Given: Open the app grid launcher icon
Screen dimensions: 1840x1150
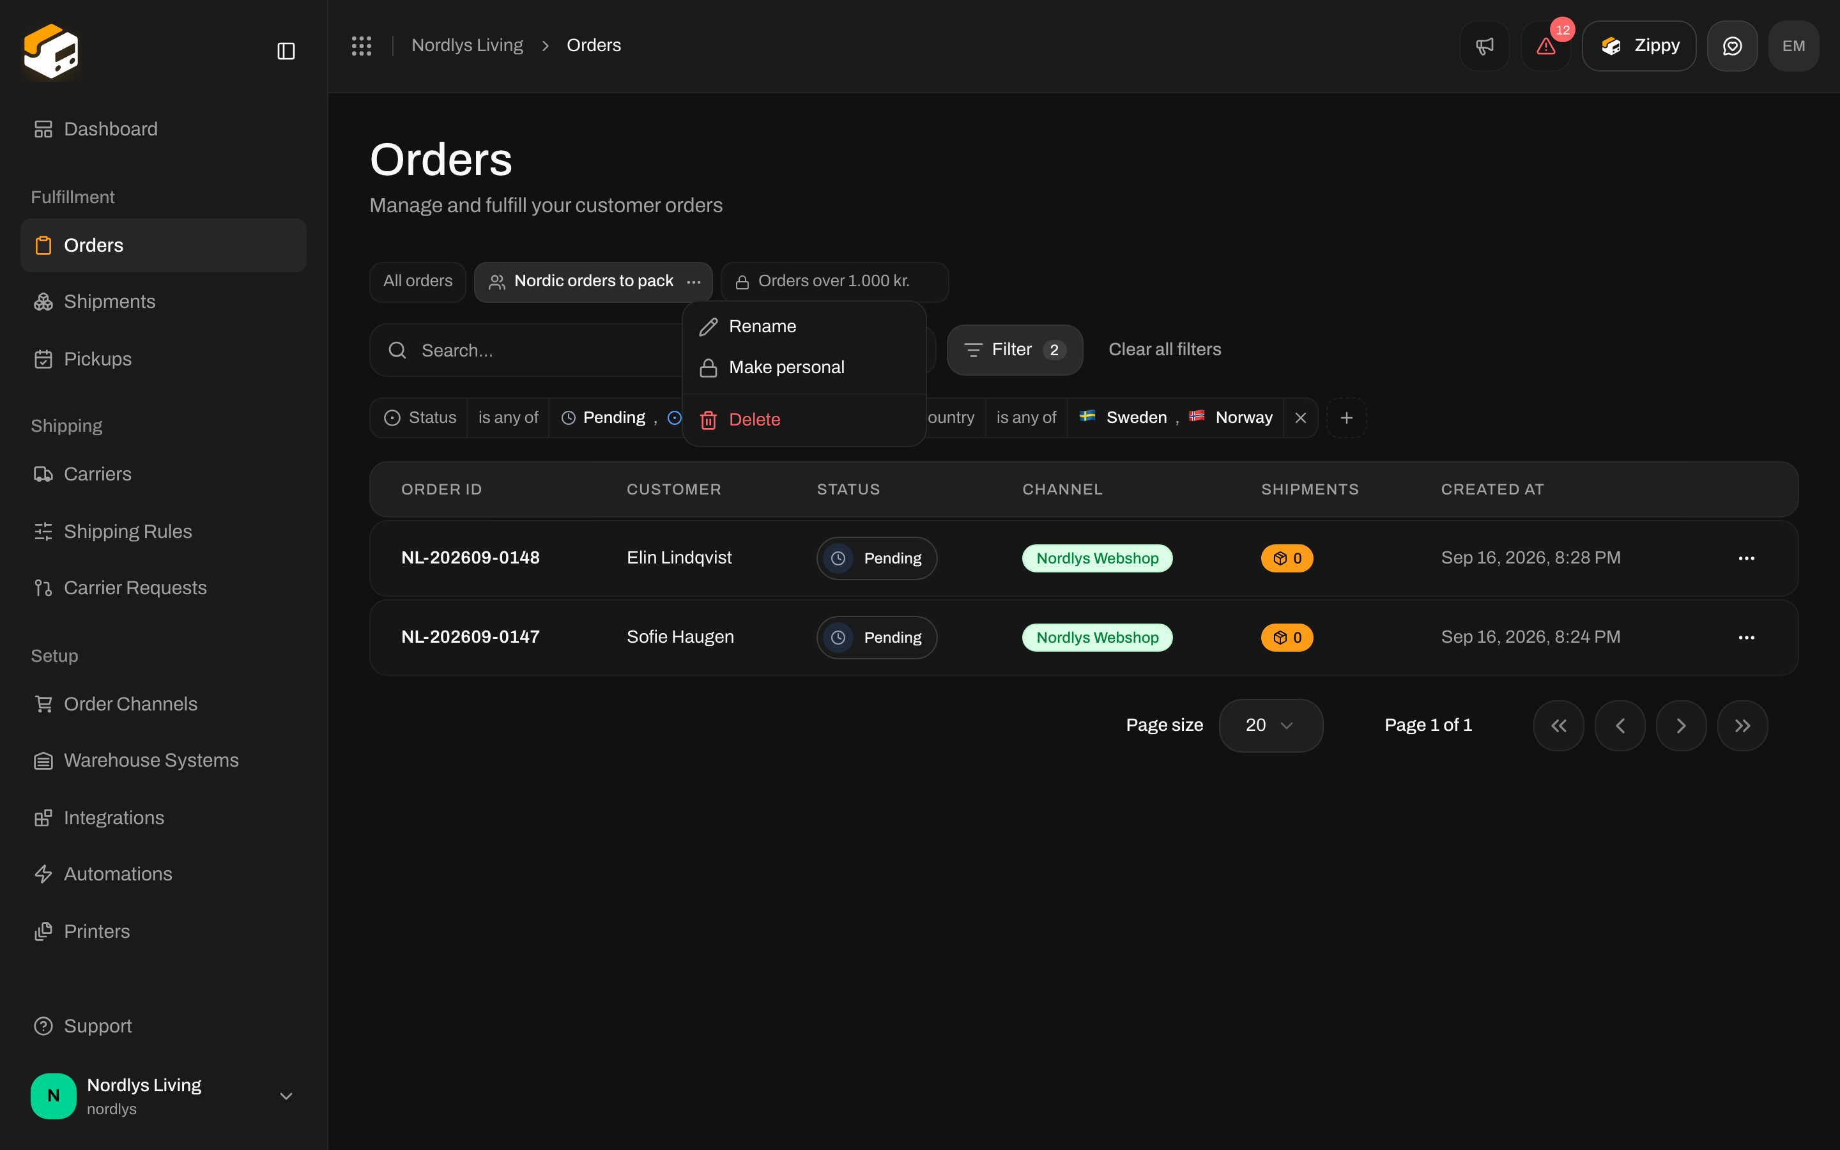Looking at the screenshot, I should [x=361, y=45].
